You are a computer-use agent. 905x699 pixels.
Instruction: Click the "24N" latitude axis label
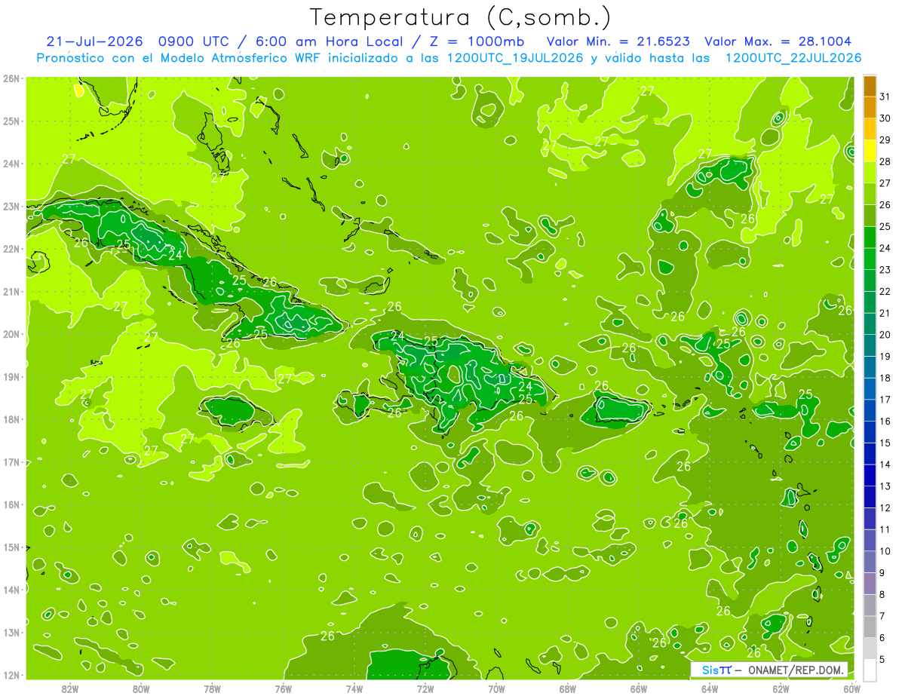11,164
